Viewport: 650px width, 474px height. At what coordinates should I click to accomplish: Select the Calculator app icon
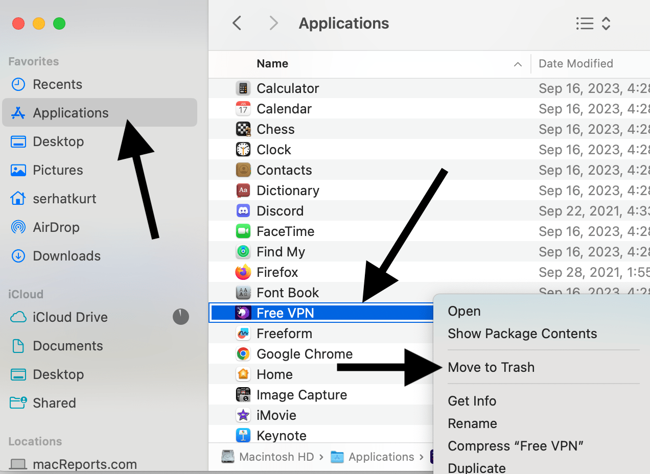coord(243,88)
